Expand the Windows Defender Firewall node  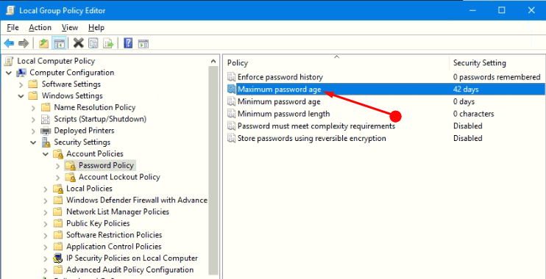[46, 200]
